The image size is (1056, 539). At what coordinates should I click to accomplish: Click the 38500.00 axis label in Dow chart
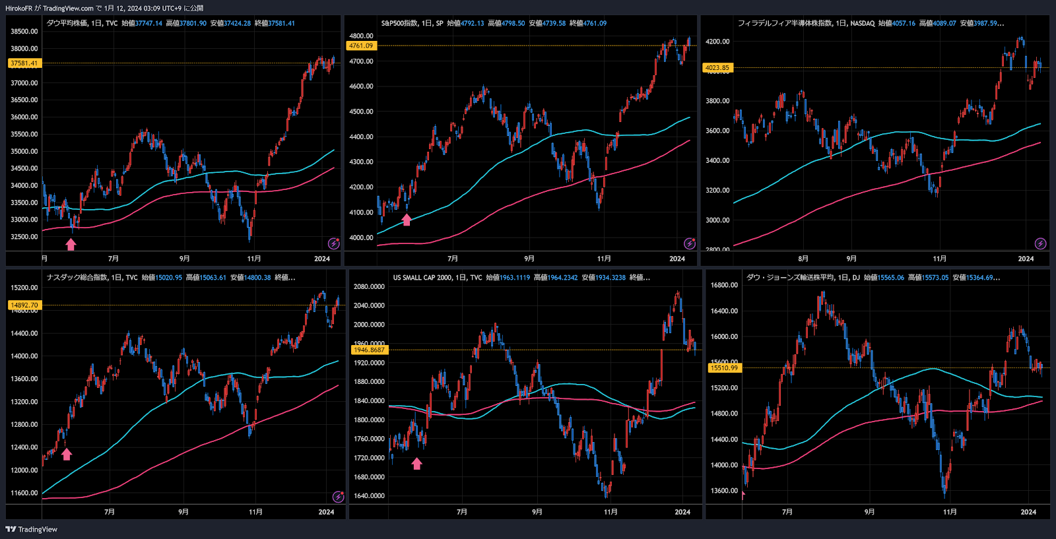(24, 32)
